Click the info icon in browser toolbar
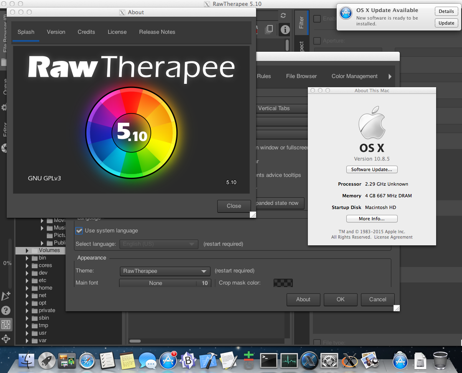 click(285, 29)
